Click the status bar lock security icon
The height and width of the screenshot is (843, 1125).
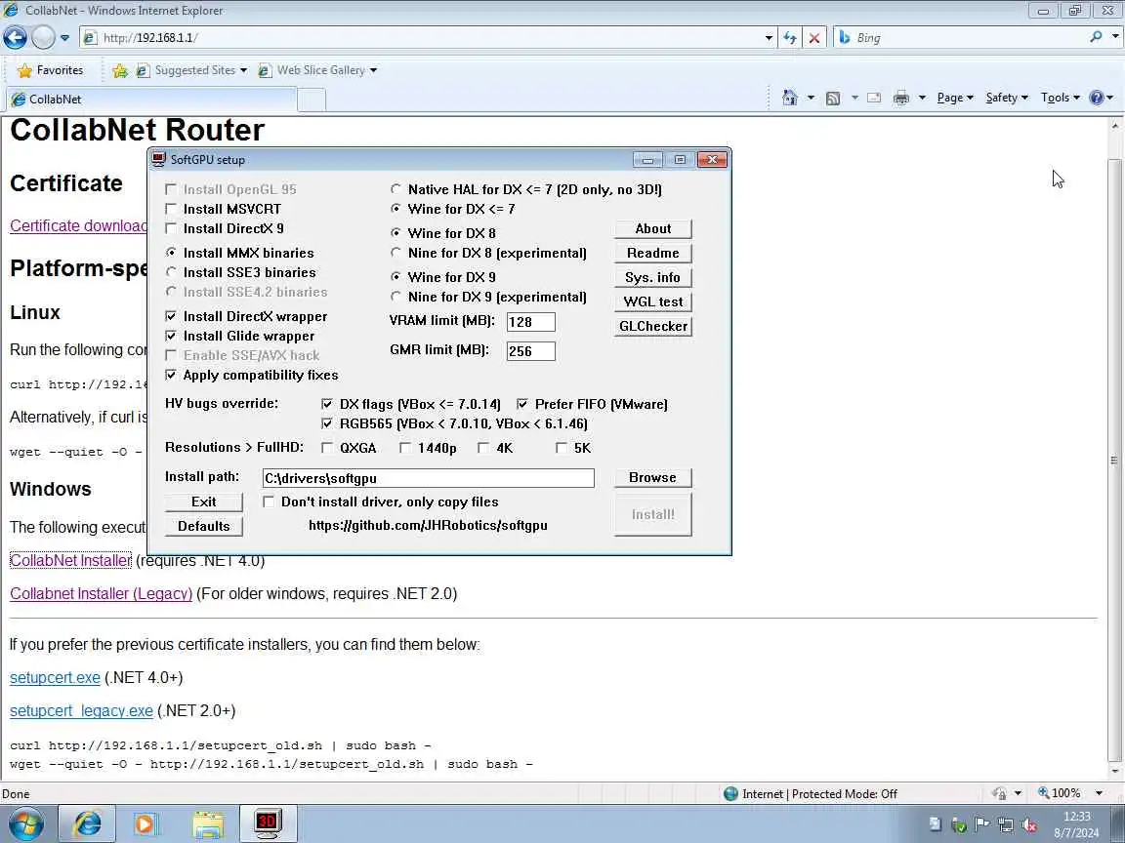tap(999, 793)
